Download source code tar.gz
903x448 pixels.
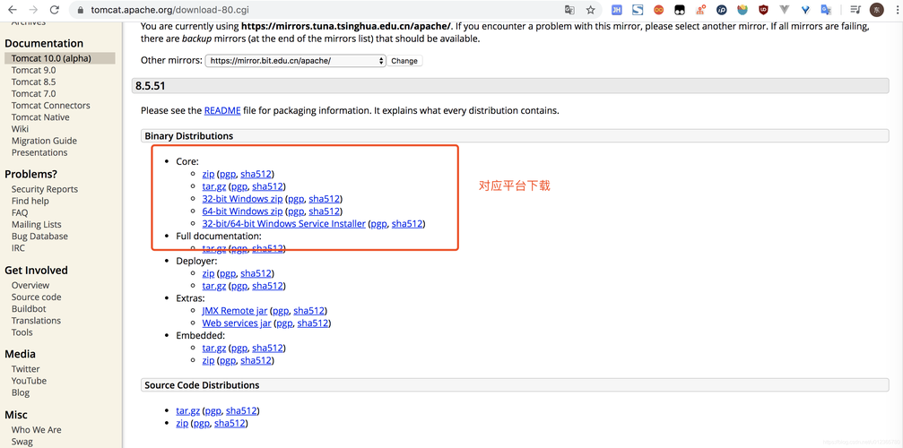(x=187, y=410)
